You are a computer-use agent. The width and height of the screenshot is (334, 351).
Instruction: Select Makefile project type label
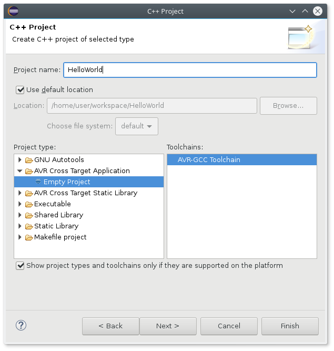tap(60, 237)
